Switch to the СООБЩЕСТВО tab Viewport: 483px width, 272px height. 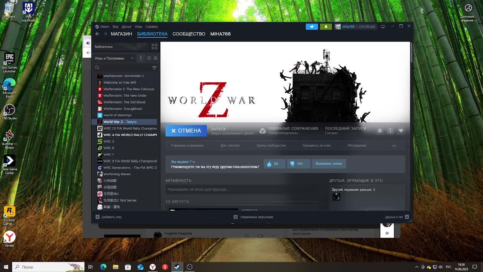(x=189, y=34)
